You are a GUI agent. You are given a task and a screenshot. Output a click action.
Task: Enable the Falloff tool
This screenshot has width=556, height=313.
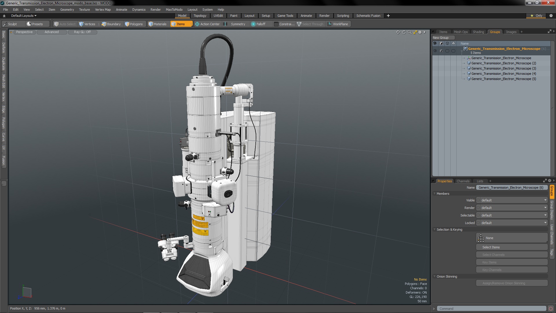(258, 24)
